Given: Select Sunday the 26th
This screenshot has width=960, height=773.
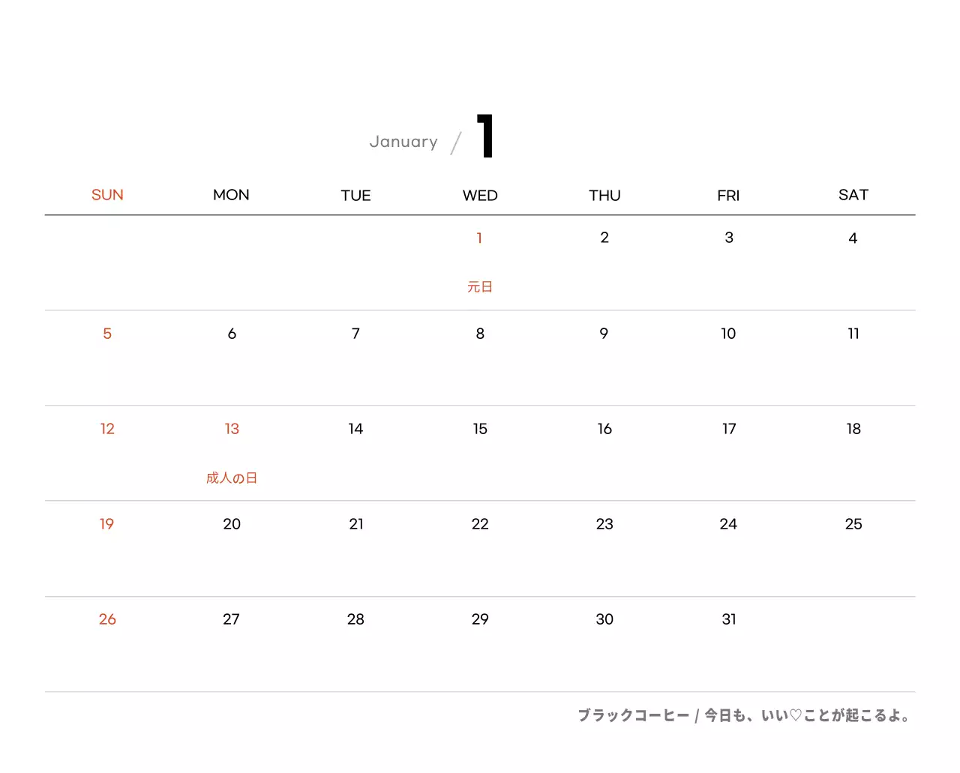Looking at the screenshot, I should pos(107,619).
